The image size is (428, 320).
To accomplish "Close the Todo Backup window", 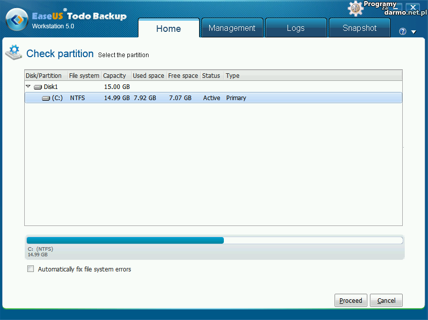I will click(413, 8).
